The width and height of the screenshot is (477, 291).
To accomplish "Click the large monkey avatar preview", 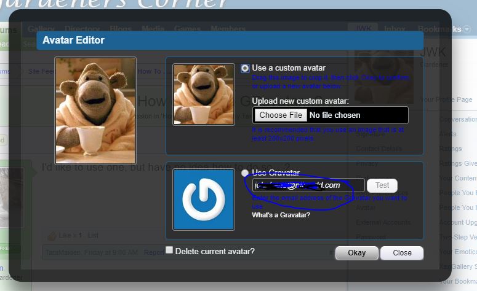I will coord(95,111).
